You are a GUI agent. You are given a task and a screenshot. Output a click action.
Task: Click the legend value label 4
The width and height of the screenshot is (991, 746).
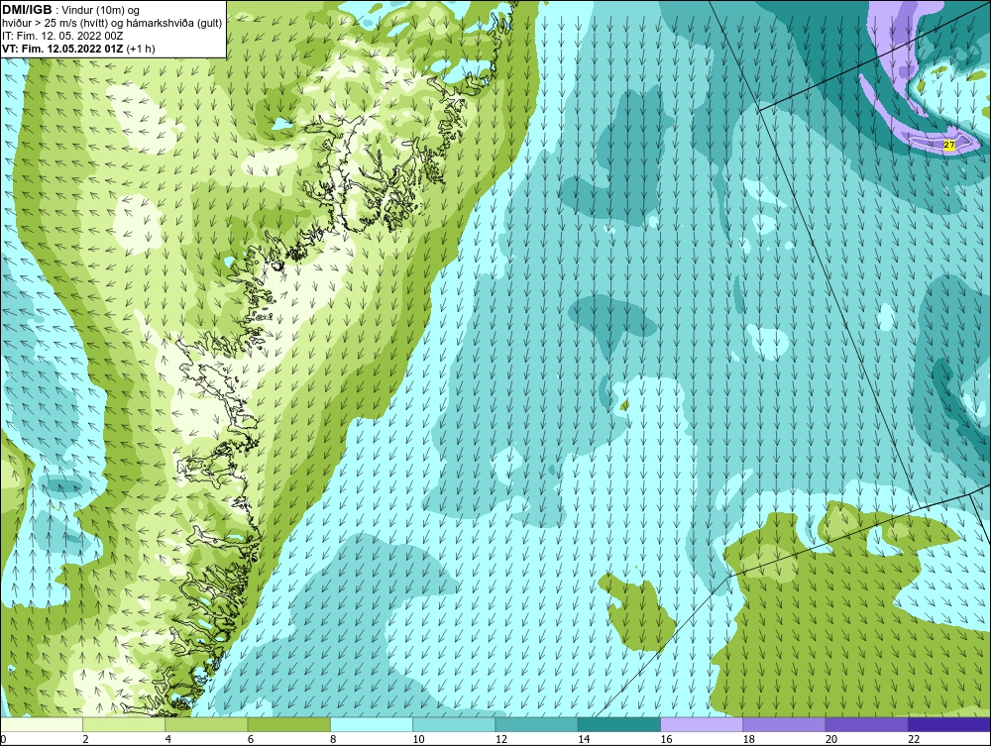click(x=168, y=740)
